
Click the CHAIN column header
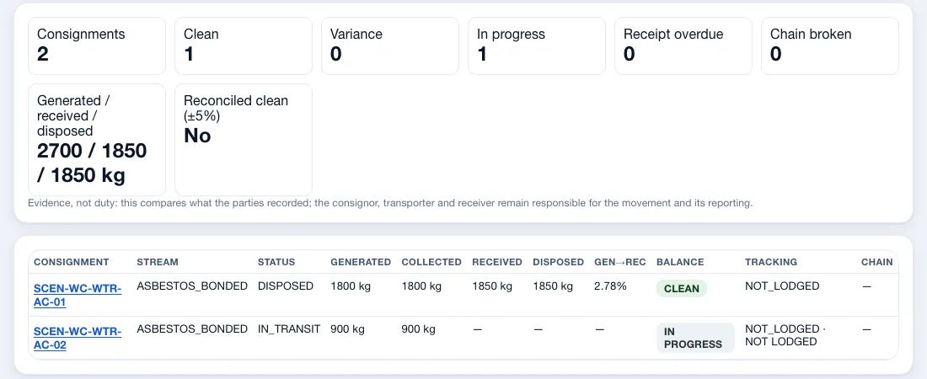point(876,262)
